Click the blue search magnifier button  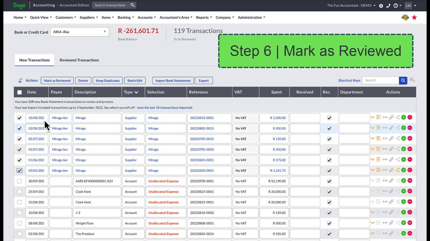tap(403, 80)
